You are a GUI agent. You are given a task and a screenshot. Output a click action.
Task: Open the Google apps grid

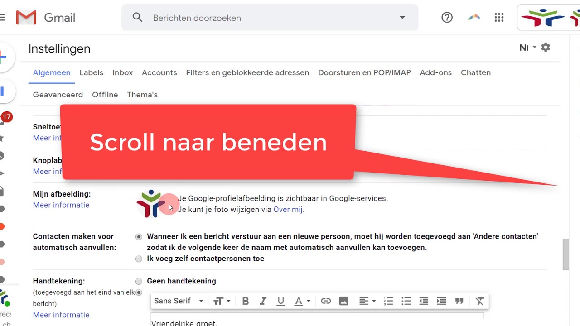tap(499, 18)
